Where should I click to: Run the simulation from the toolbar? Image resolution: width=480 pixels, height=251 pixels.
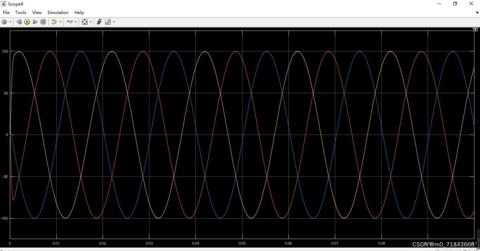[27, 21]
